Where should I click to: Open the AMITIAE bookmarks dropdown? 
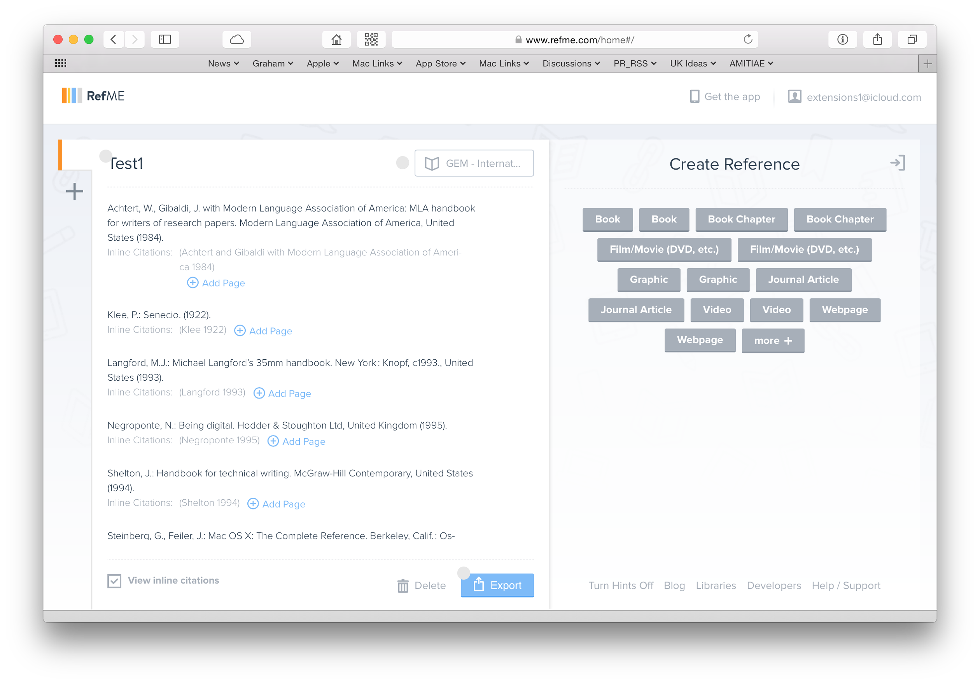click(751, 64)
